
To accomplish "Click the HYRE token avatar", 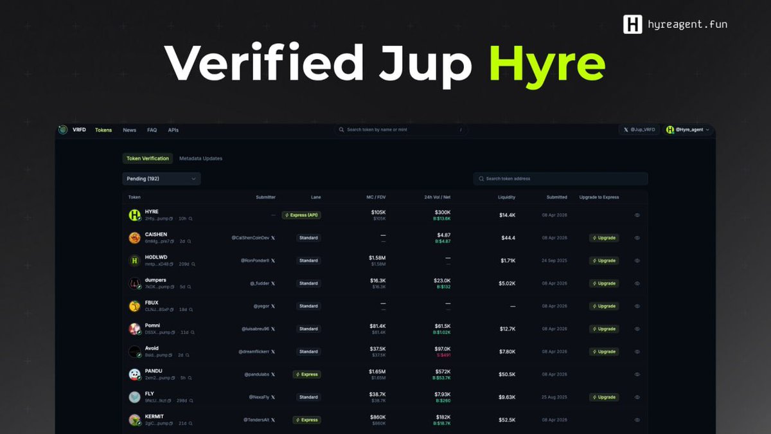I will tap(134, 215).
